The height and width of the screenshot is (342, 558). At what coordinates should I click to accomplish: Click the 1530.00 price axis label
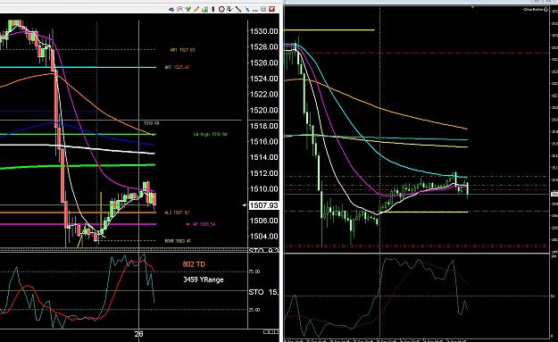(263, 31)
